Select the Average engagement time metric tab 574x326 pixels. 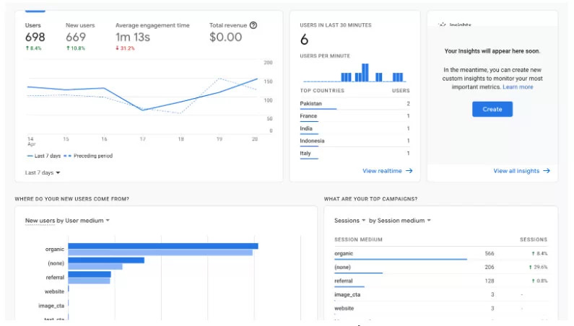point(152,37)
